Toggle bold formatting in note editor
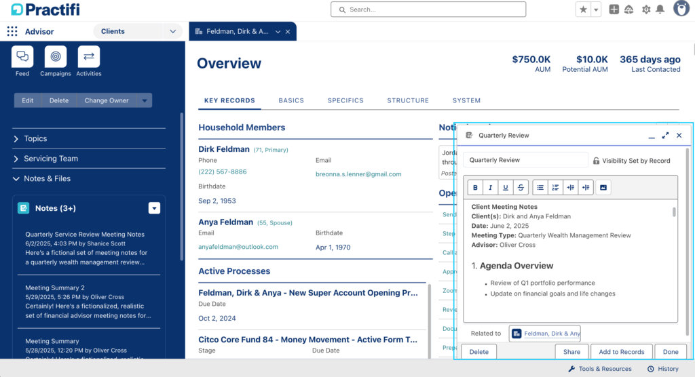Image resolution: width=695 pixels, height=377 pixels. point(475,187)
